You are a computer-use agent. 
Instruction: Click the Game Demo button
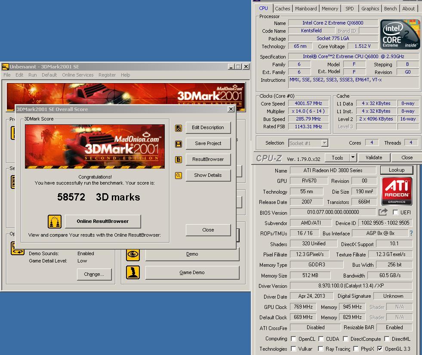pos(192,272)
